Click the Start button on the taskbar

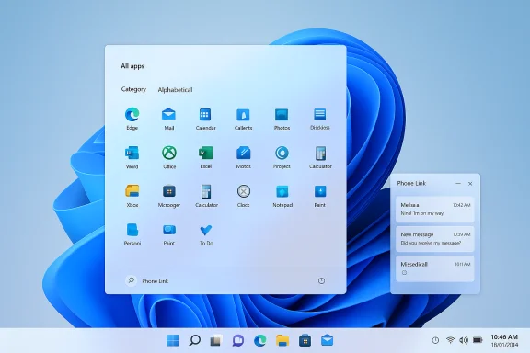click(x=173, y=340)
